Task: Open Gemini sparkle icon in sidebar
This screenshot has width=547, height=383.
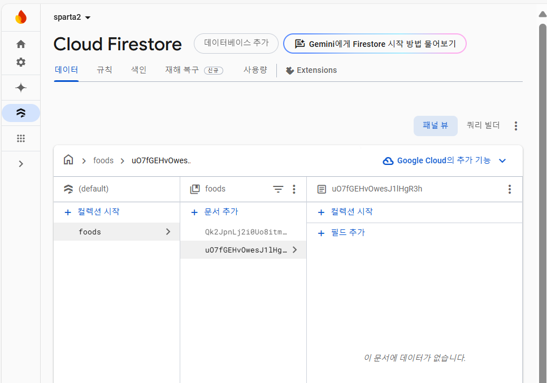Action: (21, 88)
